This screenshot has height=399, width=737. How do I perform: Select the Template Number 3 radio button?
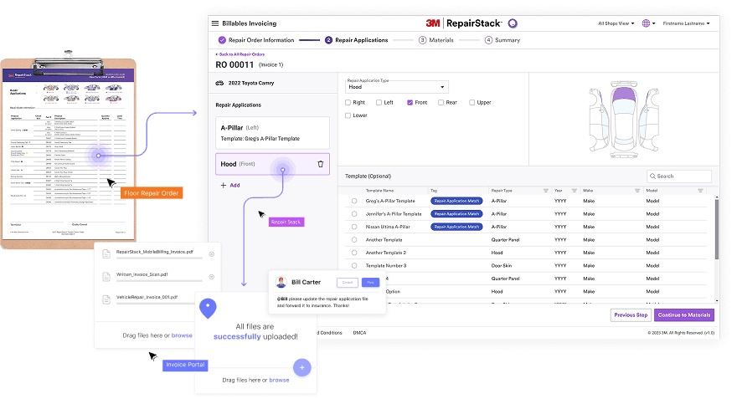[x=354, y=266]
